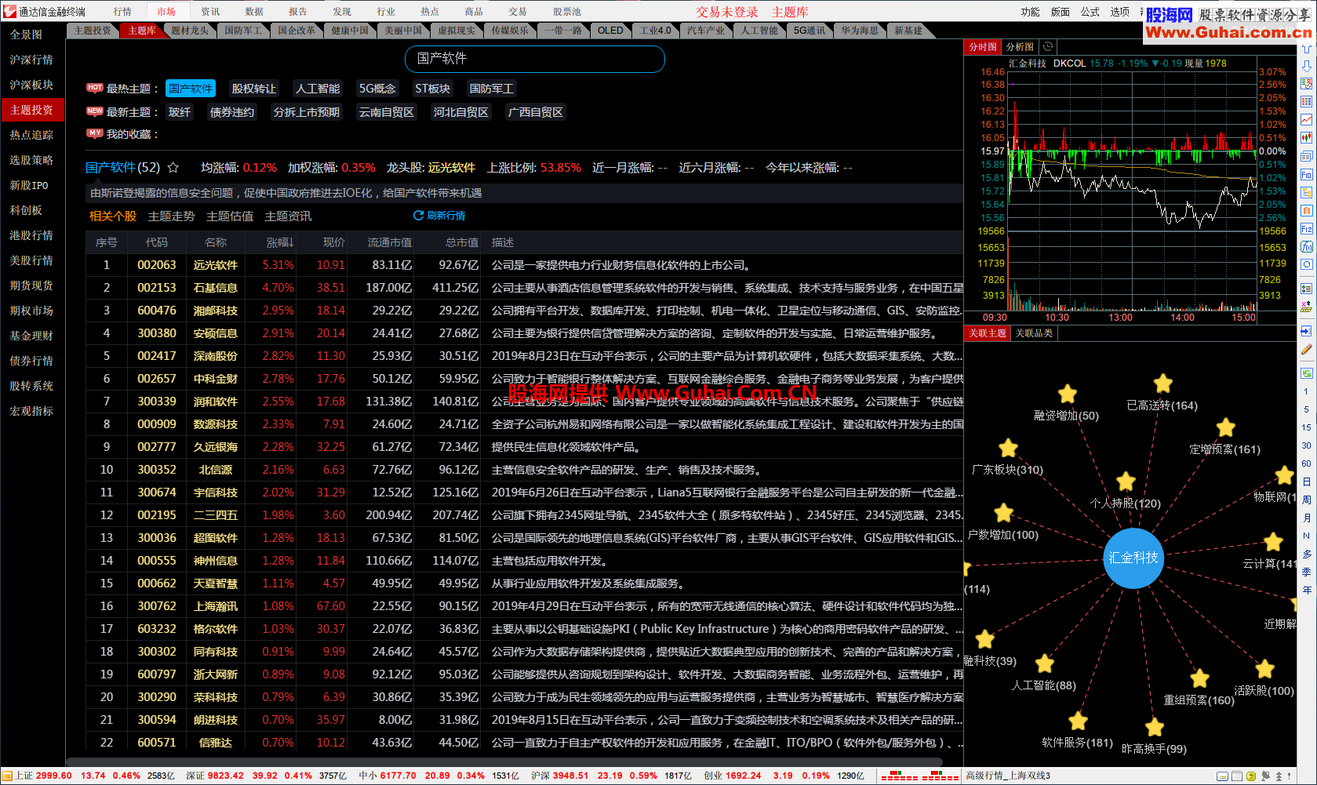Click the orange document icon in right toolbar
Screen dimensions: 1317x785
point(1306,211)
